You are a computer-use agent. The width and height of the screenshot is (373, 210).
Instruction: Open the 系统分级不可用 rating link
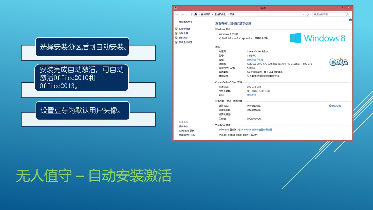255,60
